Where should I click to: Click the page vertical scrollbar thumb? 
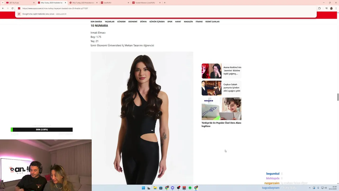point(338,97)
